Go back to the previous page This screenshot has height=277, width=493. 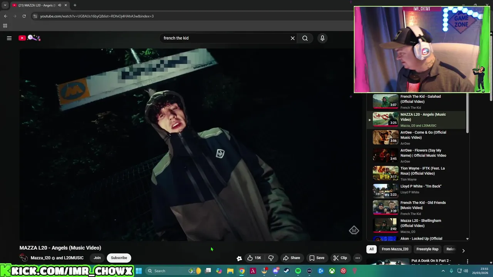(x=5, y=16)
